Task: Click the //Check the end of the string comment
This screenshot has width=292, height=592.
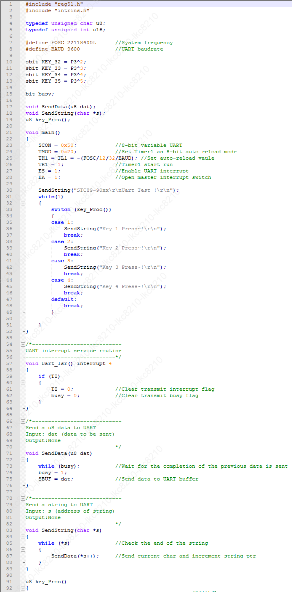Action: coord(162,543)
